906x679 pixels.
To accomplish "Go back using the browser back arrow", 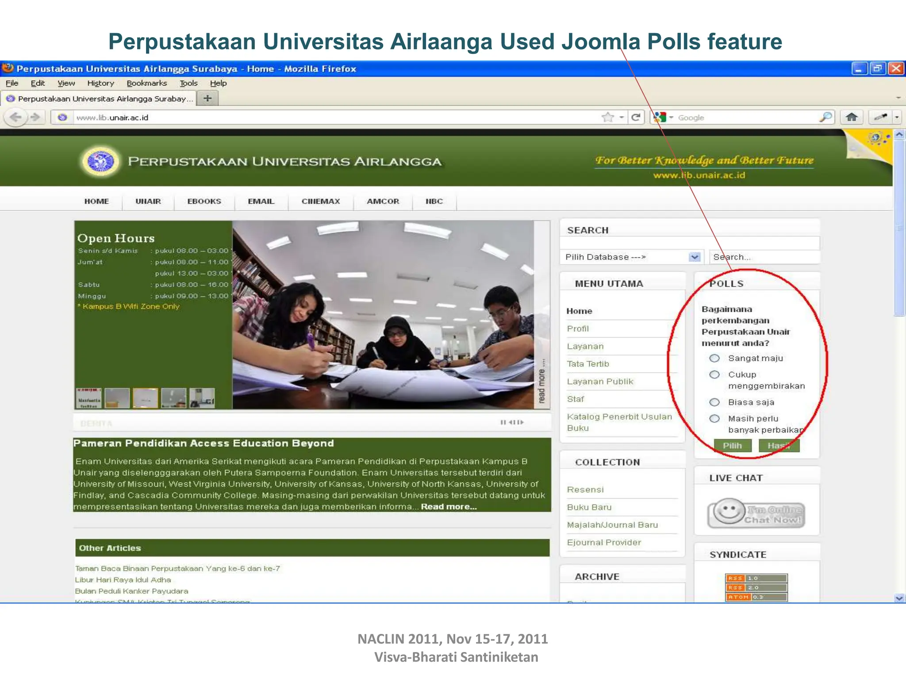I will click(15, 117).
